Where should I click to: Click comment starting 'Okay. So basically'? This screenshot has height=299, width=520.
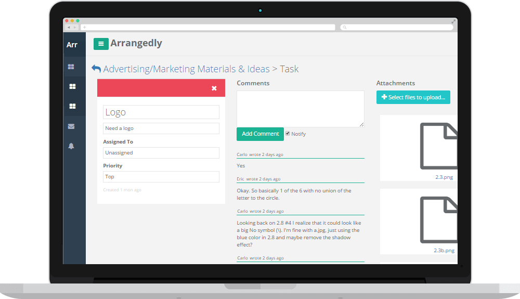point(294,194)
